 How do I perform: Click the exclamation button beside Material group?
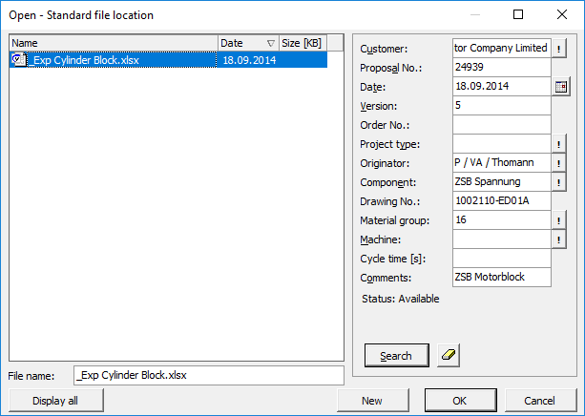(x=560, y=220)
